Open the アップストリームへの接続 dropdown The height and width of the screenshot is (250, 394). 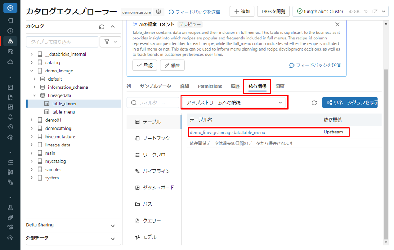(x=234, y=103)
